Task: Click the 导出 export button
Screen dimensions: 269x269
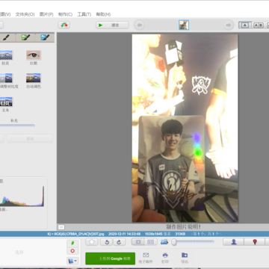Action: (x=185, y=258)
